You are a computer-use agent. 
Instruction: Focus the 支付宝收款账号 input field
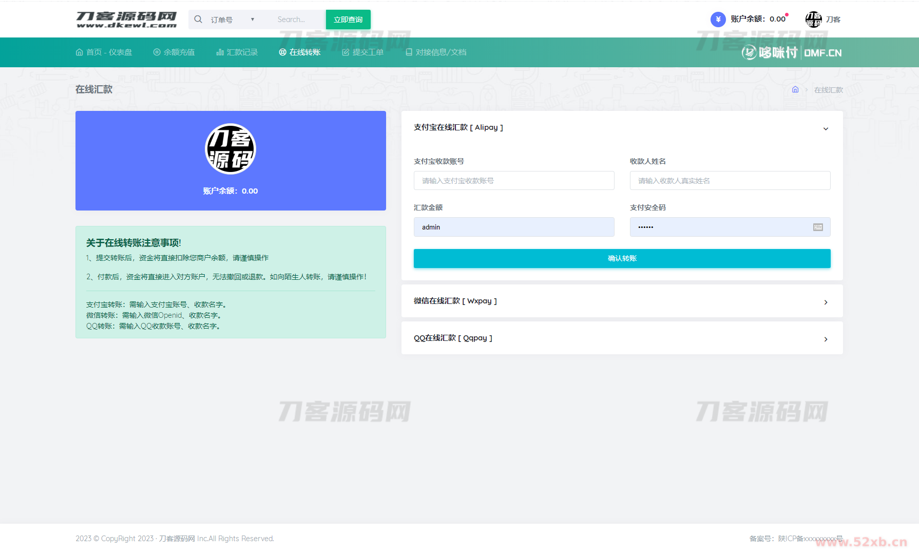pyautogui.click(x=514, y=181)
